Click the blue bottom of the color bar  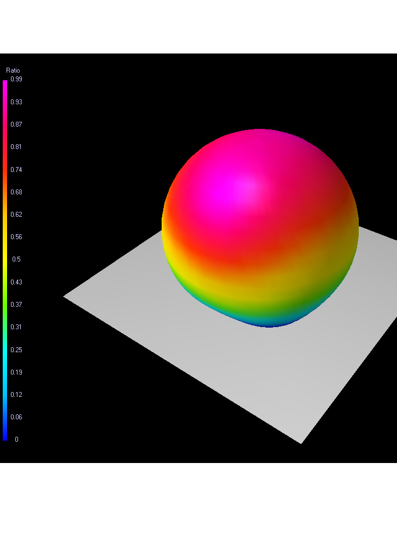tap(5, 436)
